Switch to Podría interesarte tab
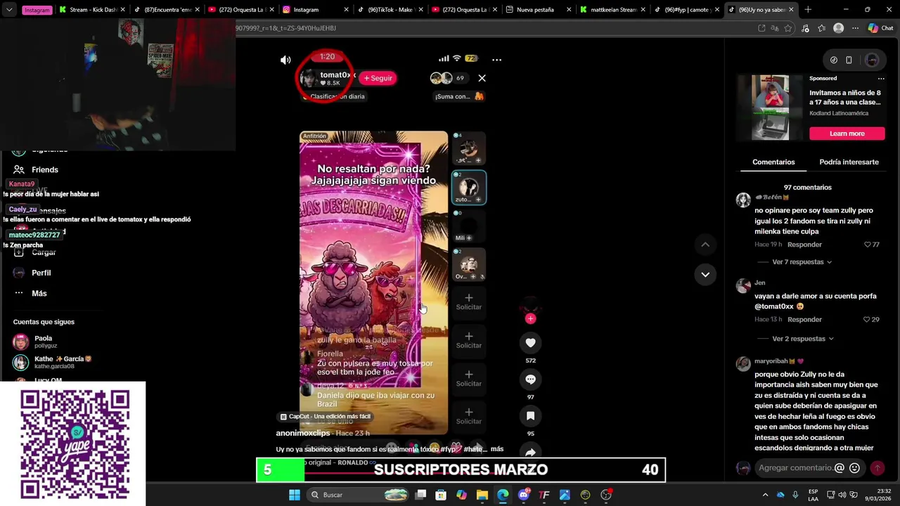The height and width of the screenshot is (506, 900). (x=849, y=162)
